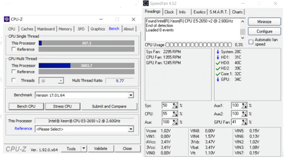The image size is (284, 157).
Task: Click the SpeedFan fan icon in title bar
Action: click(x=146, y=3)
